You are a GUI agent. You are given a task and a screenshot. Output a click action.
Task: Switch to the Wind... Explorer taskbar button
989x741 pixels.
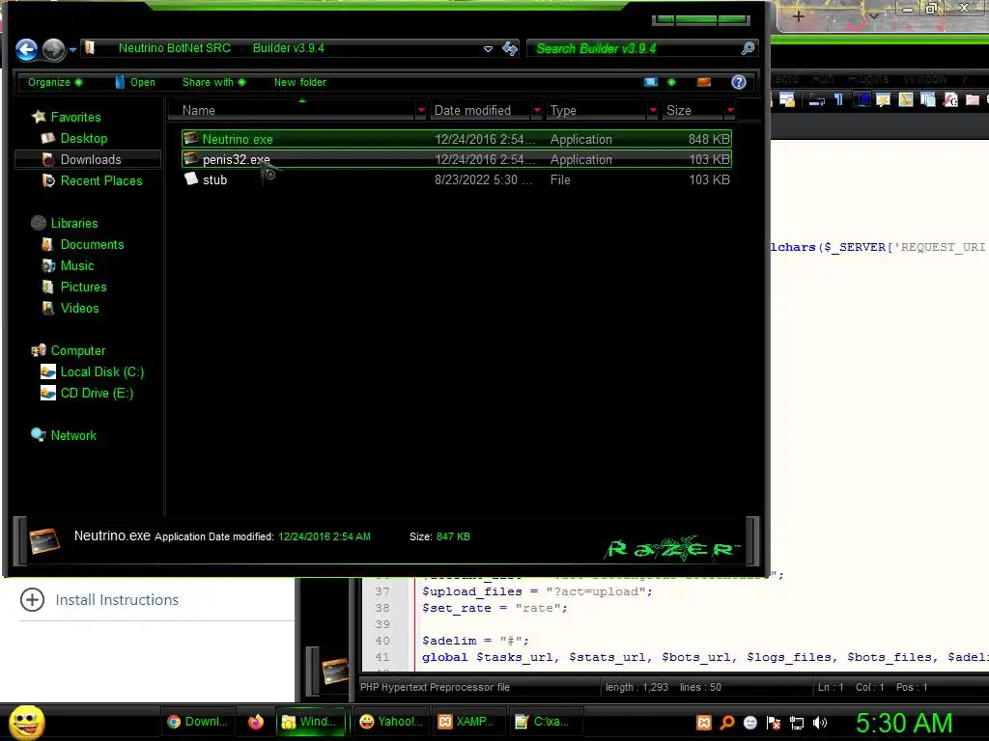click(310, 722)
